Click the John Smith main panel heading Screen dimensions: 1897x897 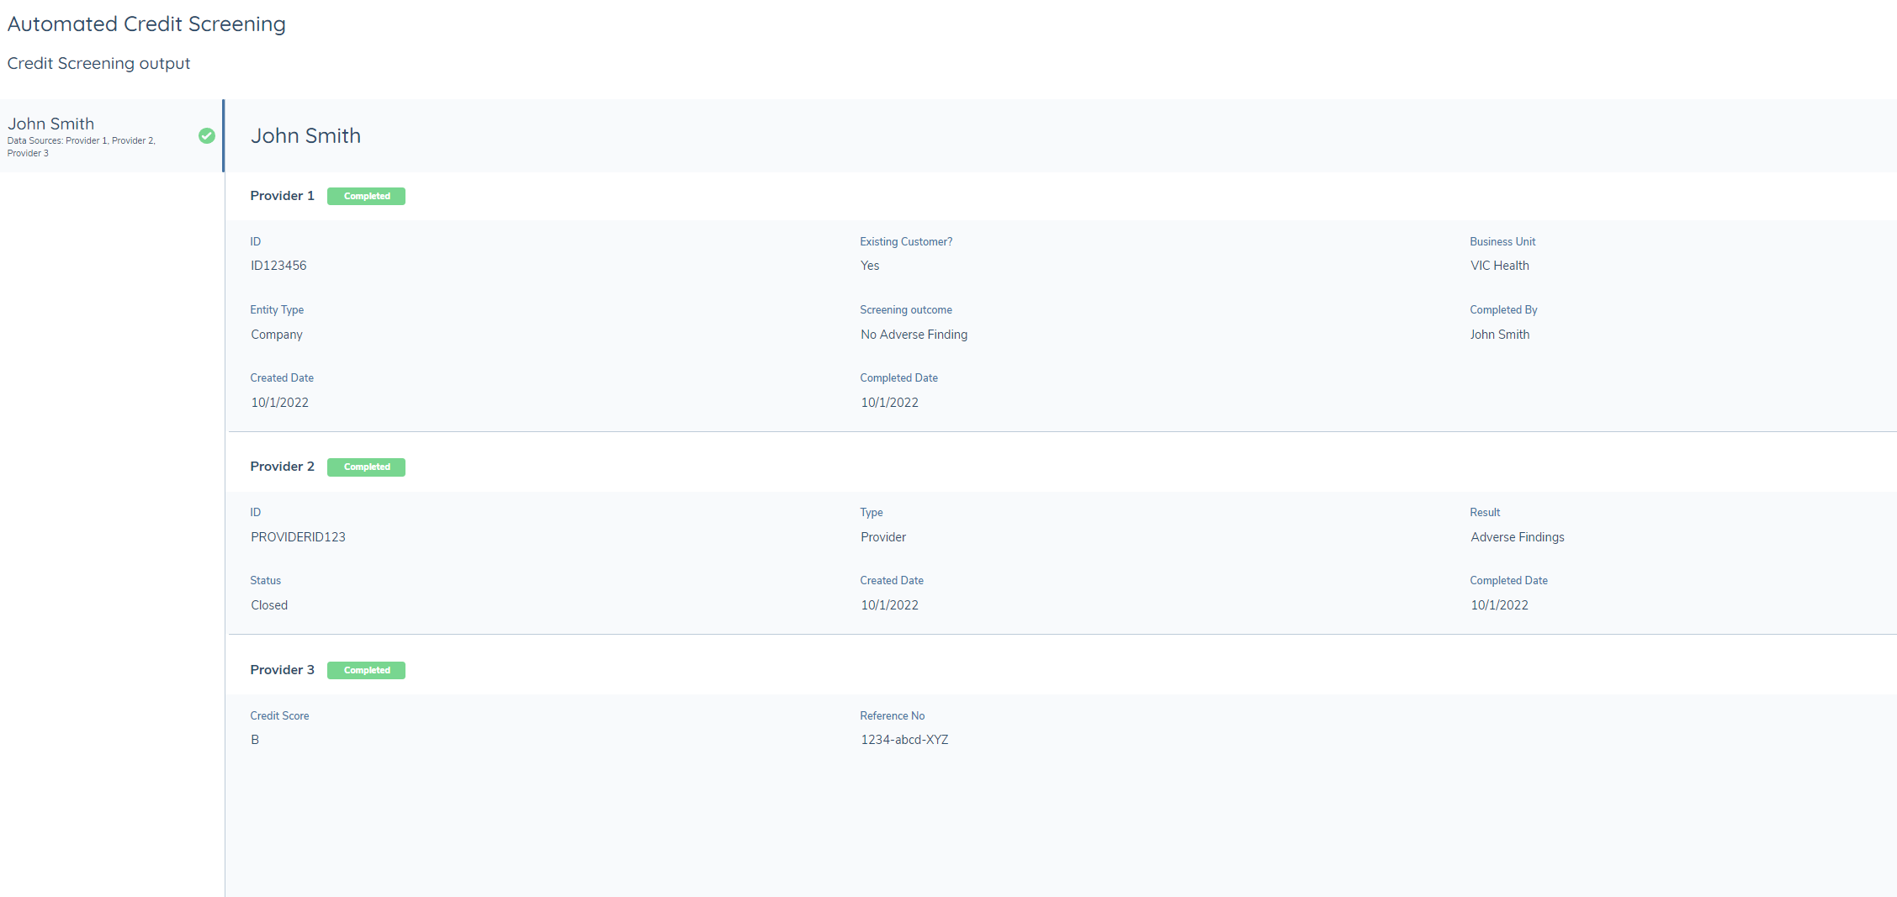[305, 135]
